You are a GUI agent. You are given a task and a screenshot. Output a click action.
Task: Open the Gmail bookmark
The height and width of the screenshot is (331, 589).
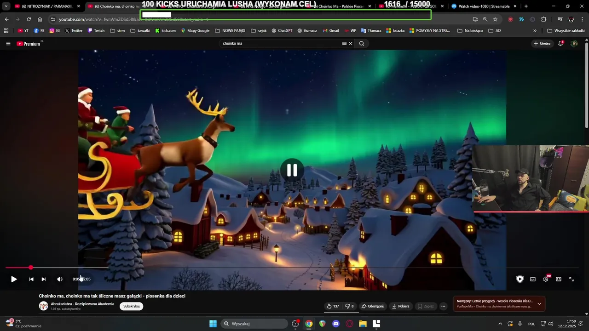tap(331, 31)
